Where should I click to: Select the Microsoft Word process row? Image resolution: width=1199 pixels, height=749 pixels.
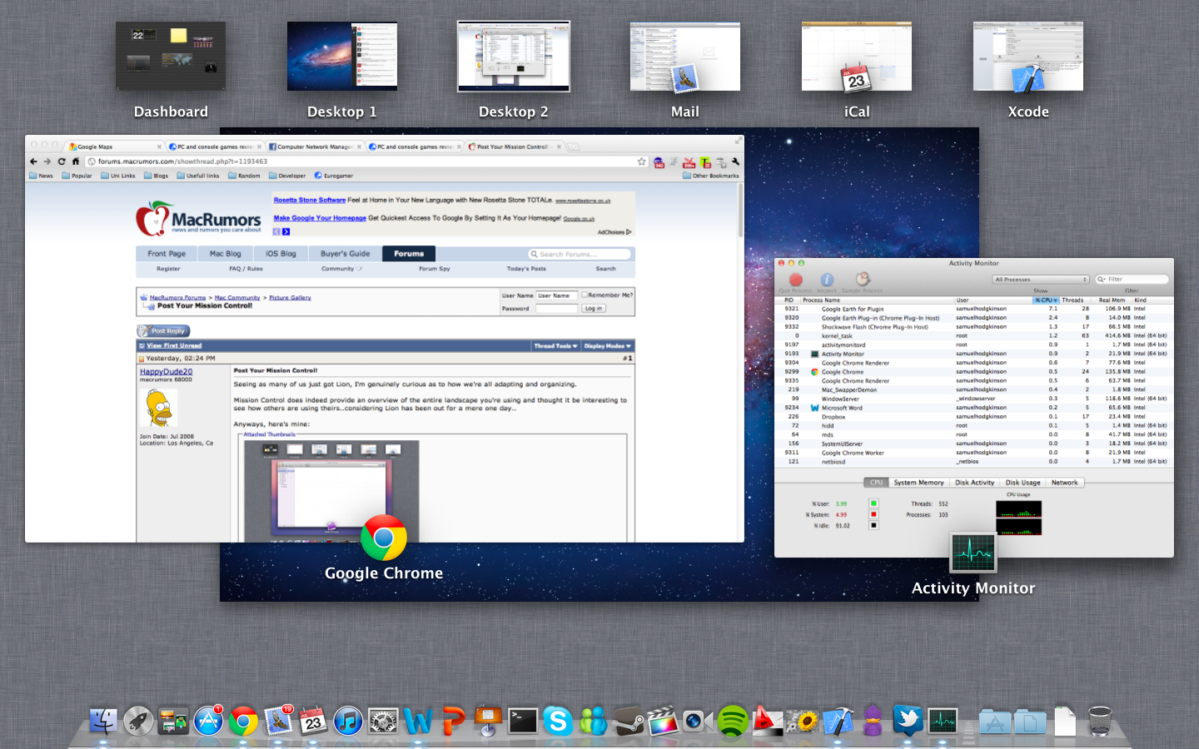pyautogui.click(x=974, y=408)
